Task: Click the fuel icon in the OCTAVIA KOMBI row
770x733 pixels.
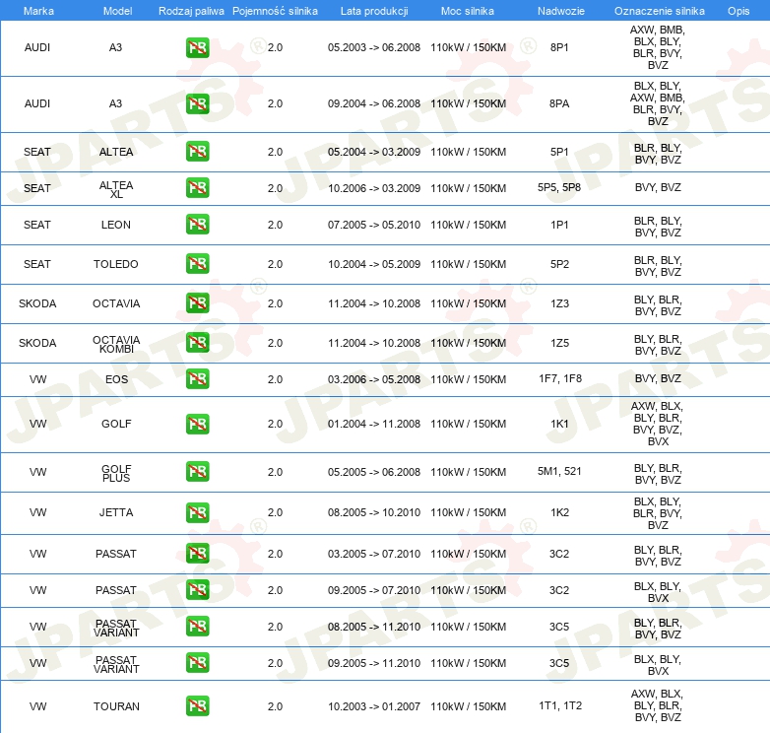Action: tap(197, 342)
